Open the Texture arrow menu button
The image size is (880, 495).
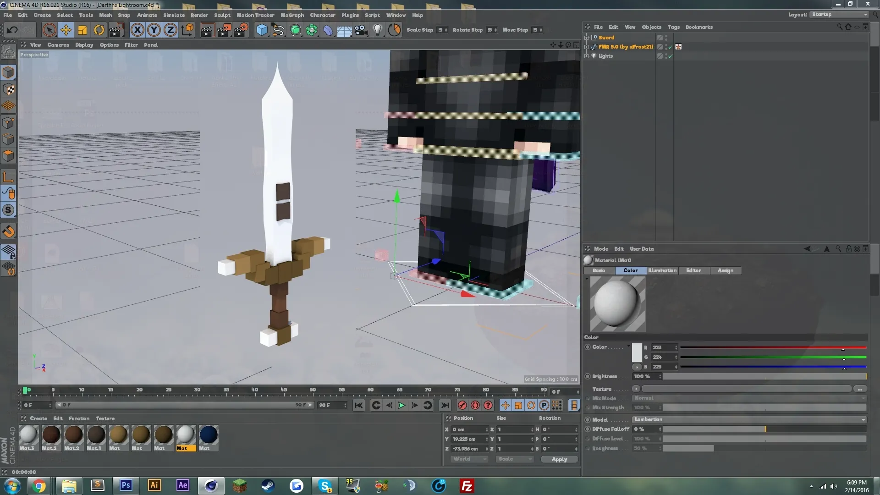pos(636,389)
